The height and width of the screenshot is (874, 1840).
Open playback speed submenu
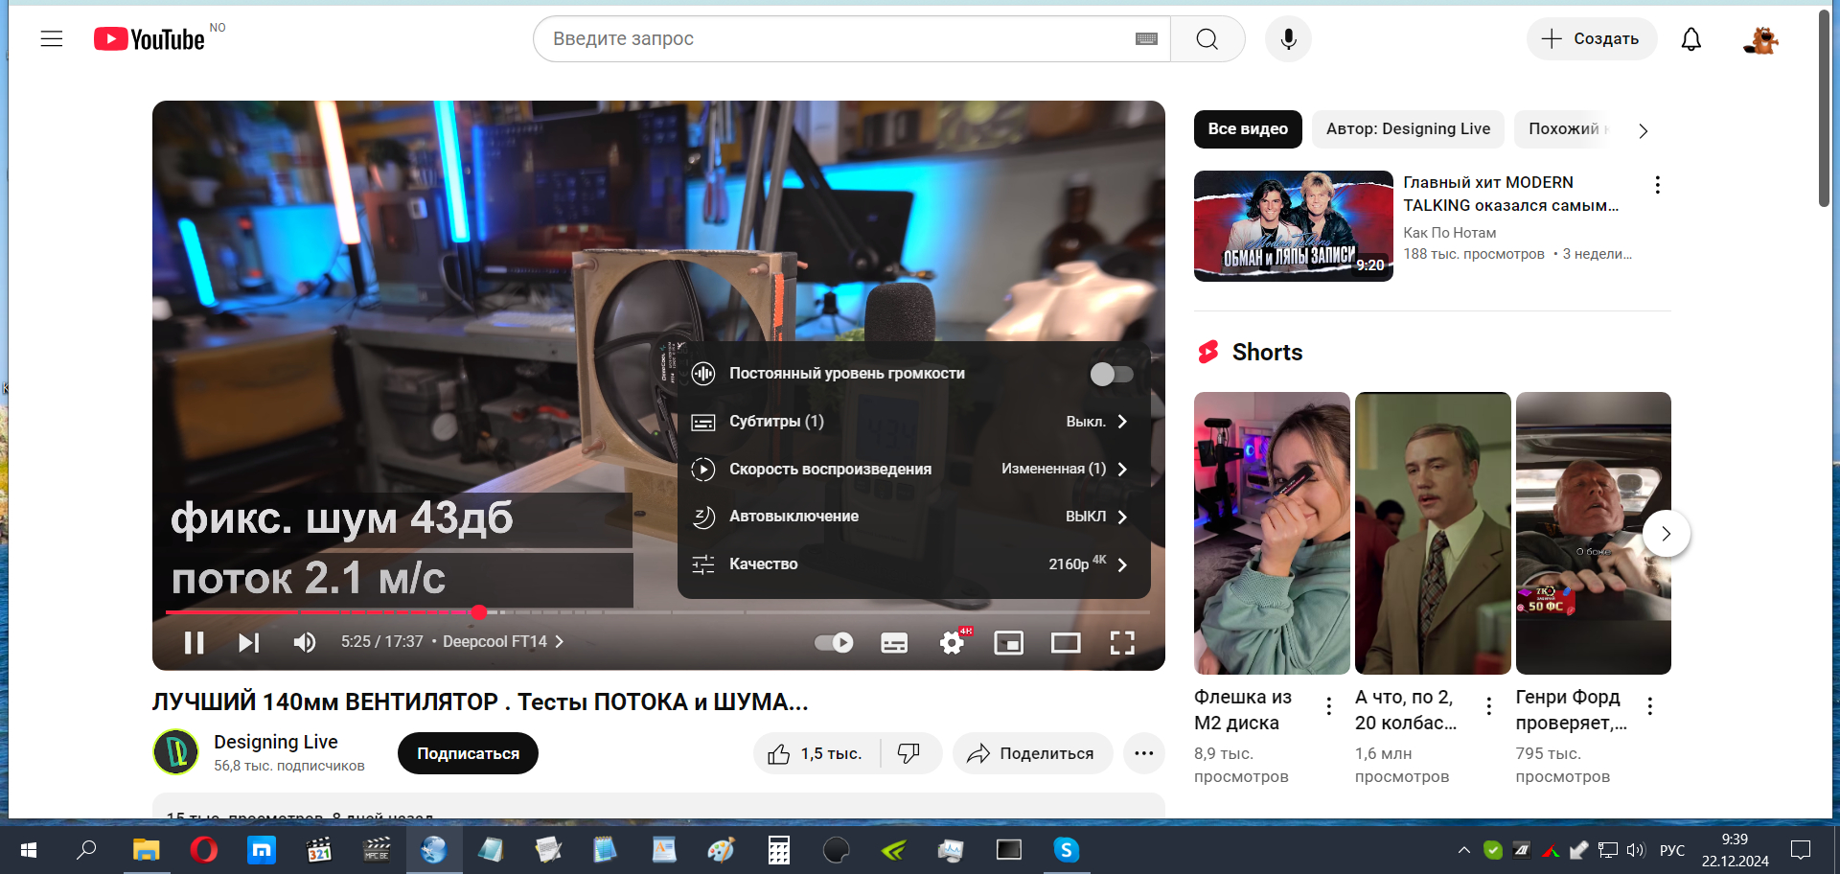click(913, 469)
